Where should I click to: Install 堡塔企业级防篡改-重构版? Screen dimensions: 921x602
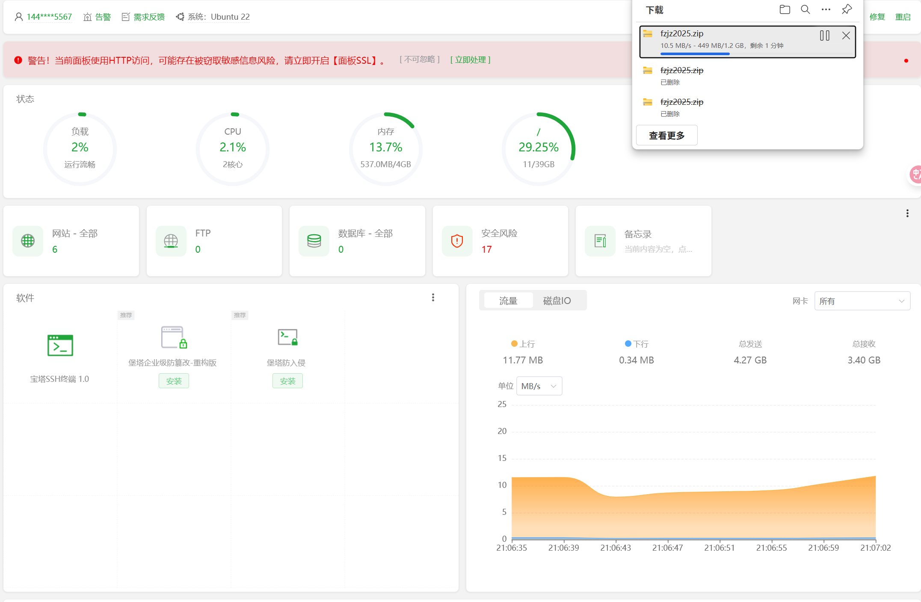[174, 381]
